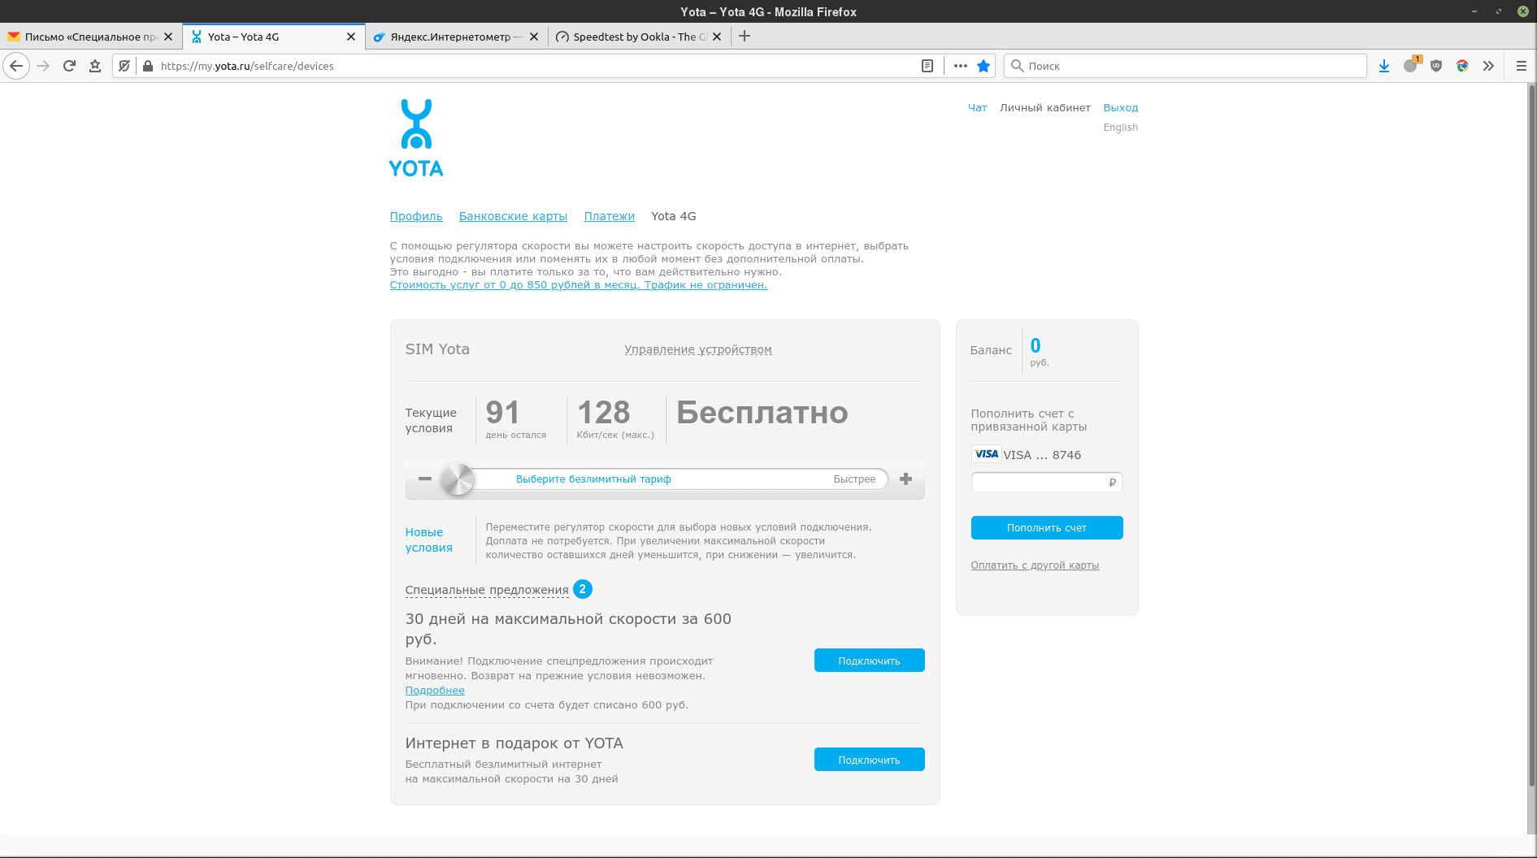Screen dimensions: 1537x858
Task: Switch site language to English
Action: coord(1121,128)
